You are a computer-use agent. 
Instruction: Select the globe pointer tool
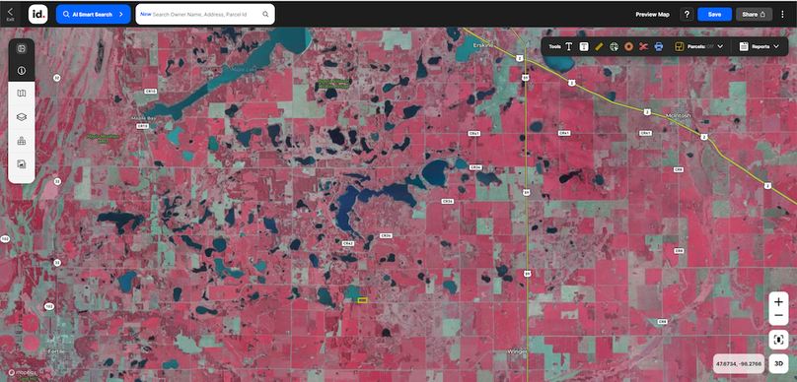(614, 46)
